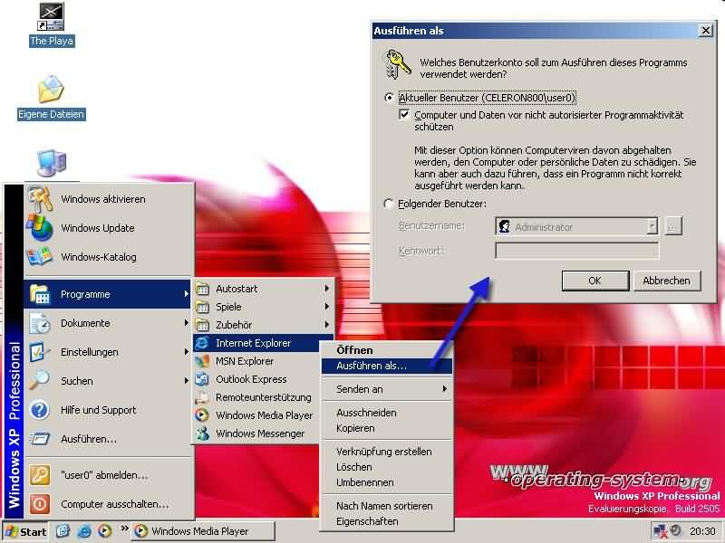Click the tray icon next to clock
This screenshot has height=543, width=725.
[675, 530]
